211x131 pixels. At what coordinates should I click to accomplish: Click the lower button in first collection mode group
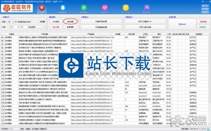pyautogui.click(x=101, y=27)
